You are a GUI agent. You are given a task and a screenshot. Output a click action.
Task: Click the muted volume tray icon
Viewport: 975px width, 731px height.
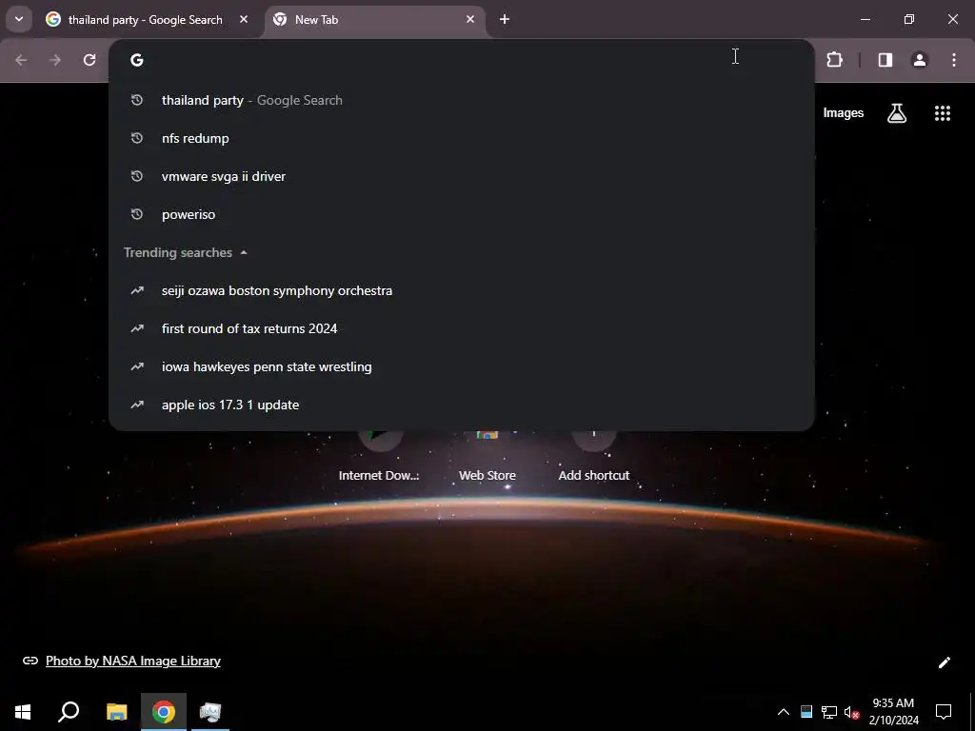[851, 712]
